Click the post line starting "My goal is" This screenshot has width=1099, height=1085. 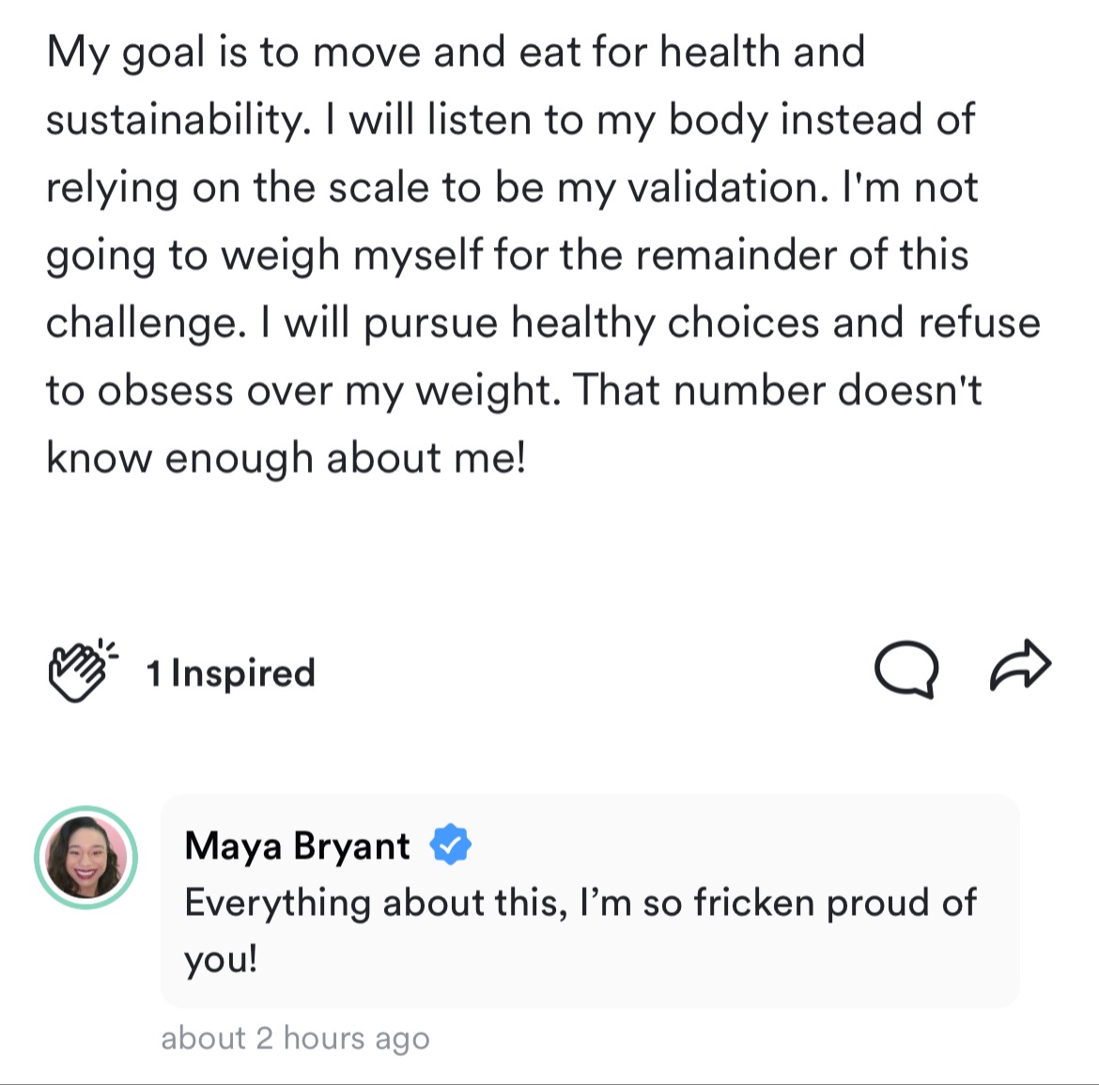(455, 53)
